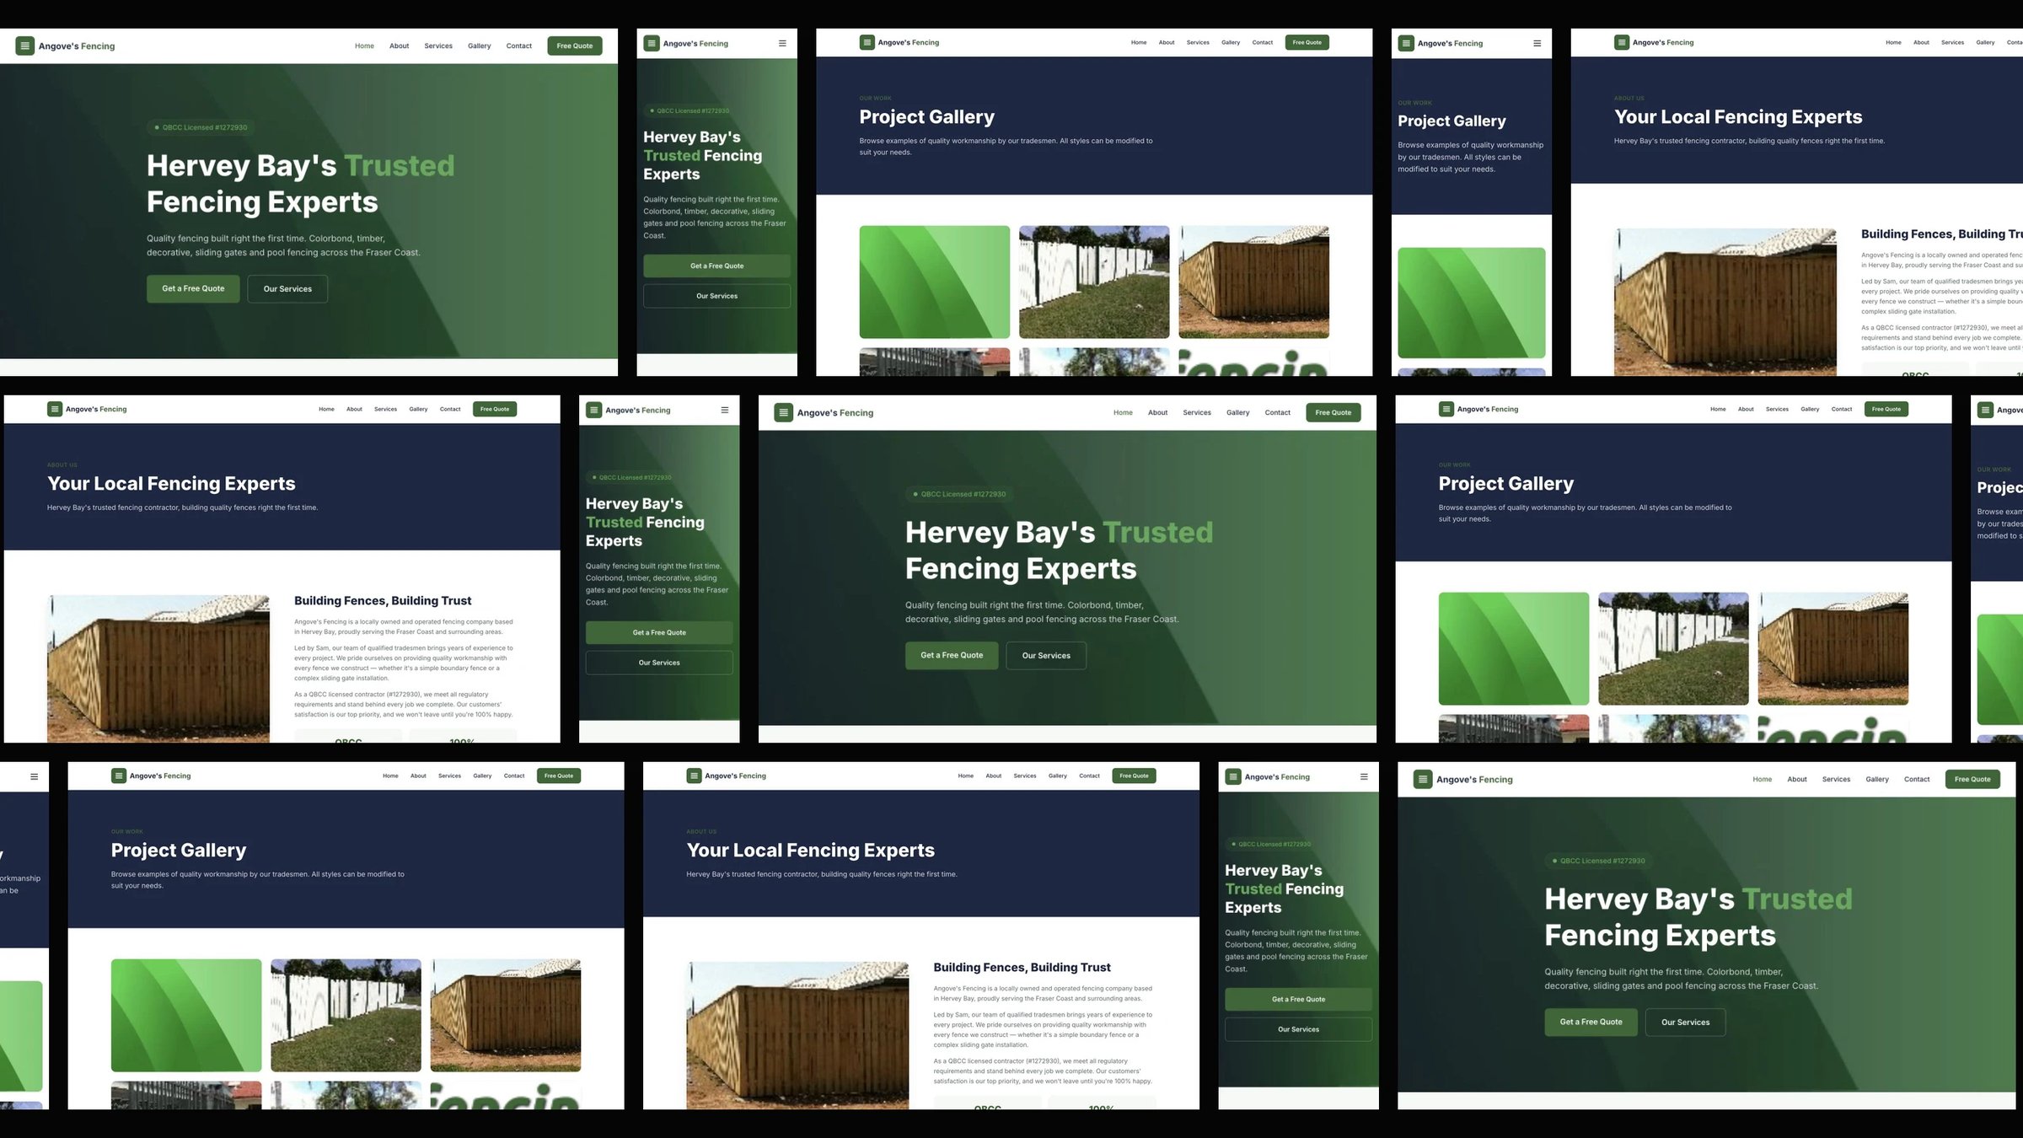
Task: Click Project Gallery heading in top-row mobile gallery
Action: 1452,121
